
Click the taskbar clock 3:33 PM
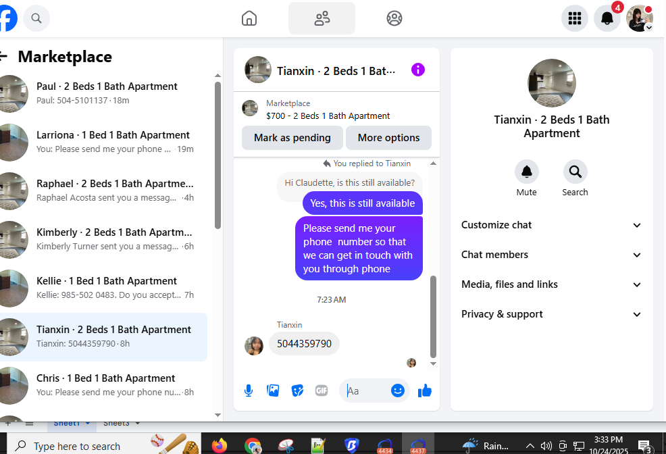(608, 445)
